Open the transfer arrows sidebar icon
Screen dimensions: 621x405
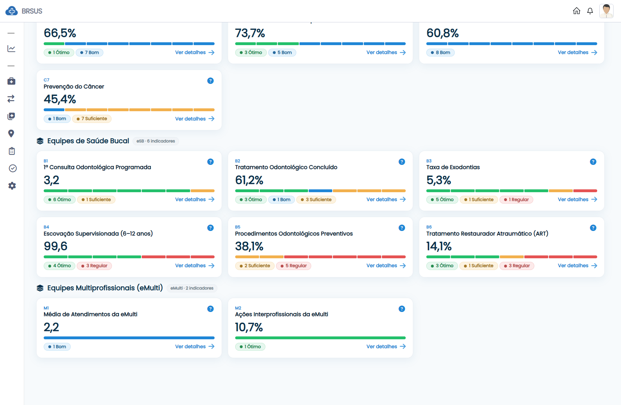[11, 98]
